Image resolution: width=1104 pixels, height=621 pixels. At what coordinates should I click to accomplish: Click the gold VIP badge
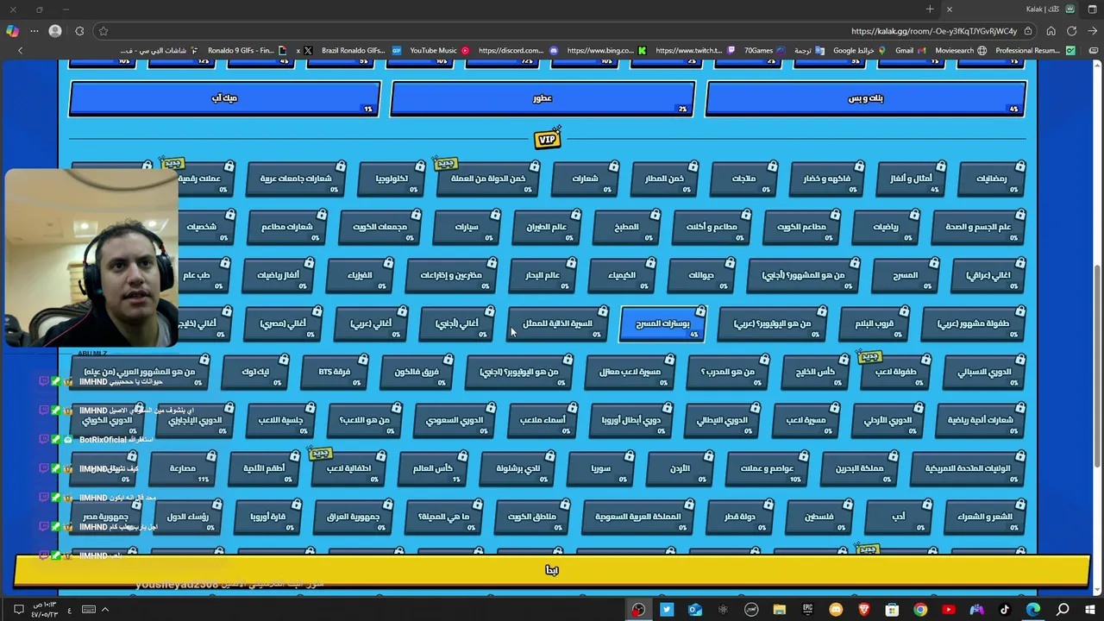point(548,139)
